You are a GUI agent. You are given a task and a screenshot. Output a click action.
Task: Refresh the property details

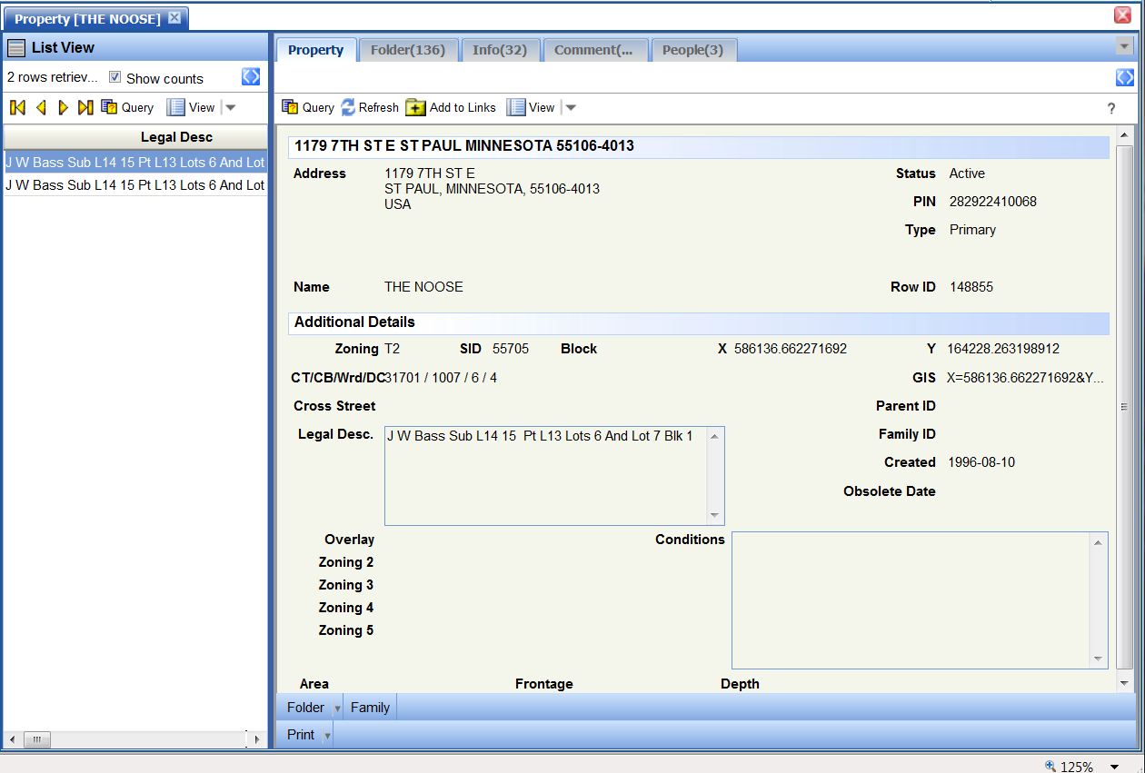tap(370, 107)
